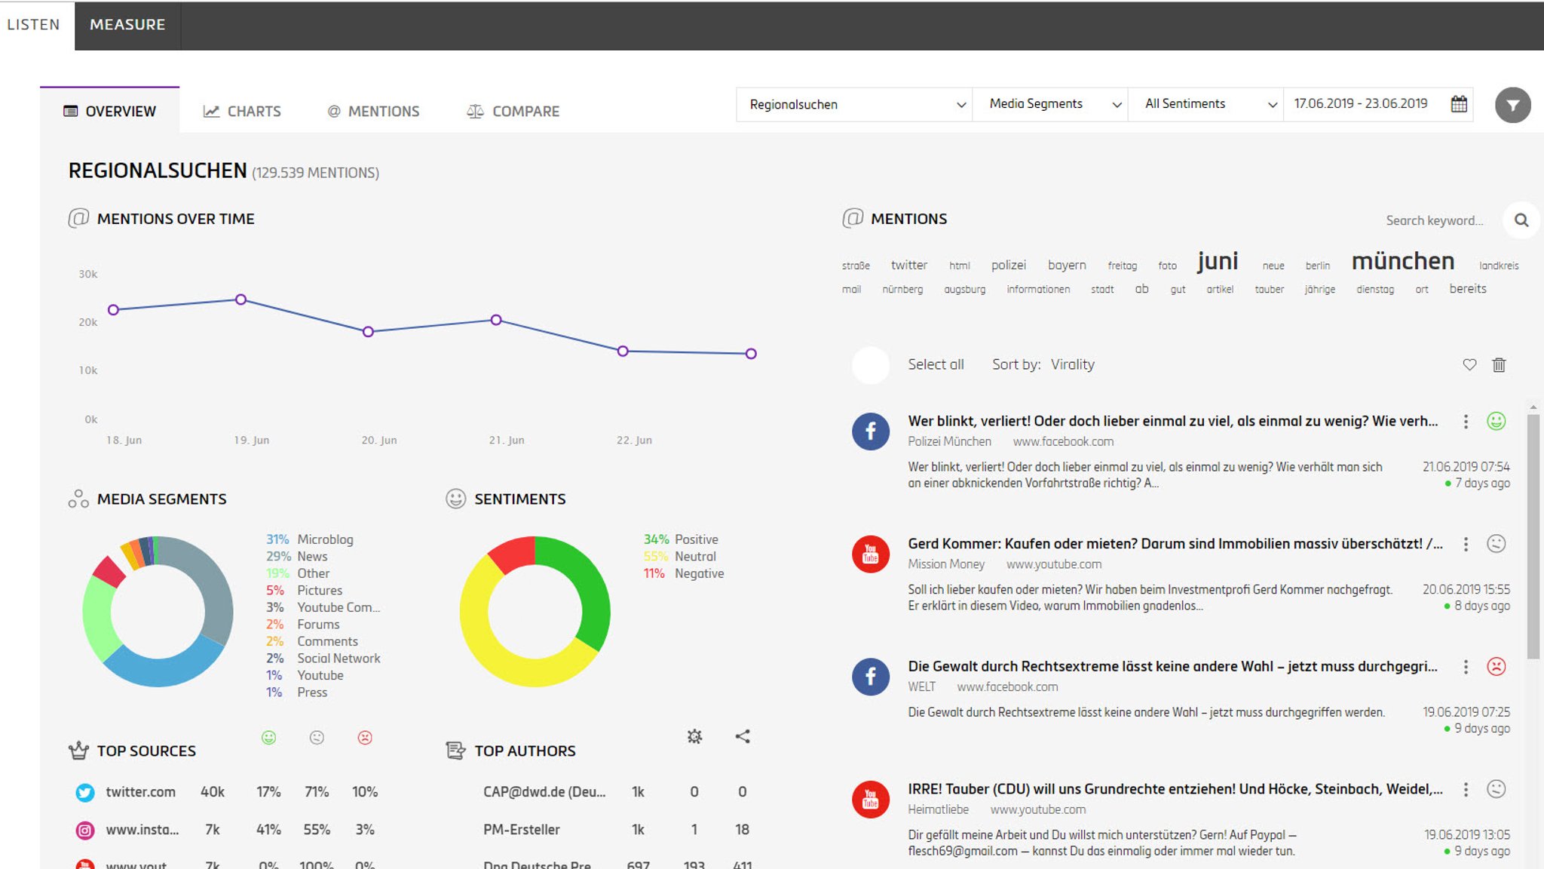This screenshot has height=869, width=1544.
Task: Open options menu for WELT mention
Action: coord(1466,667)
